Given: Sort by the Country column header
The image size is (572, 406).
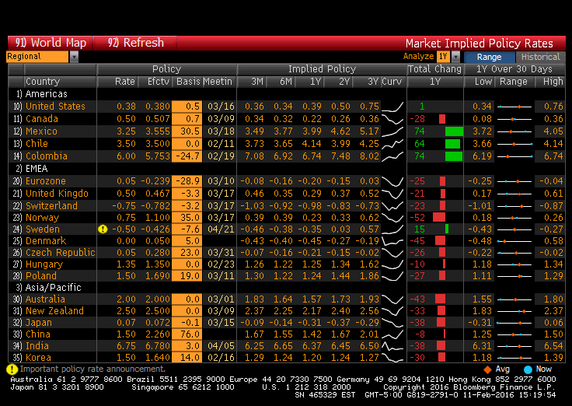Looking at the screenshot, I should (60, 82).
